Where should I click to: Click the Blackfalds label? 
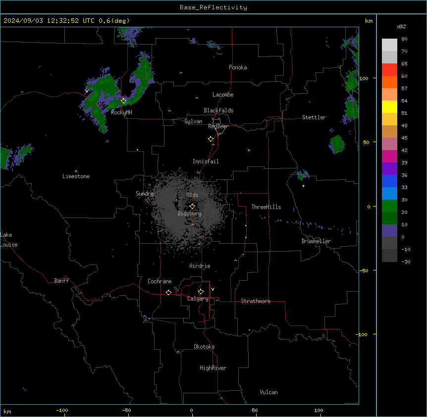218,110
